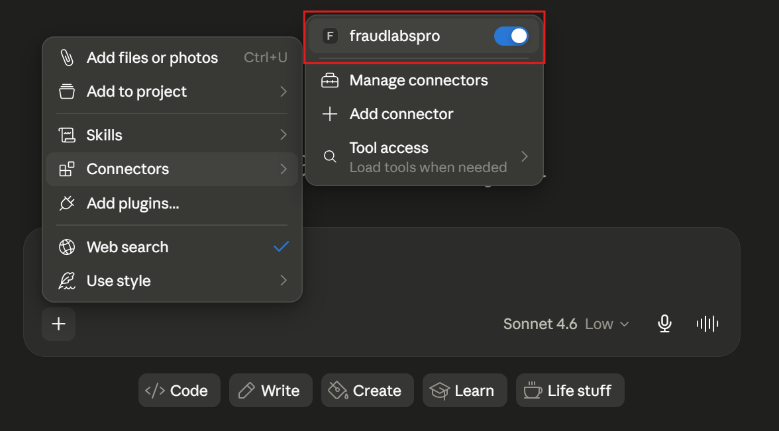
Task: Click the Add plugins plug icon
Action: coord(66,203)
